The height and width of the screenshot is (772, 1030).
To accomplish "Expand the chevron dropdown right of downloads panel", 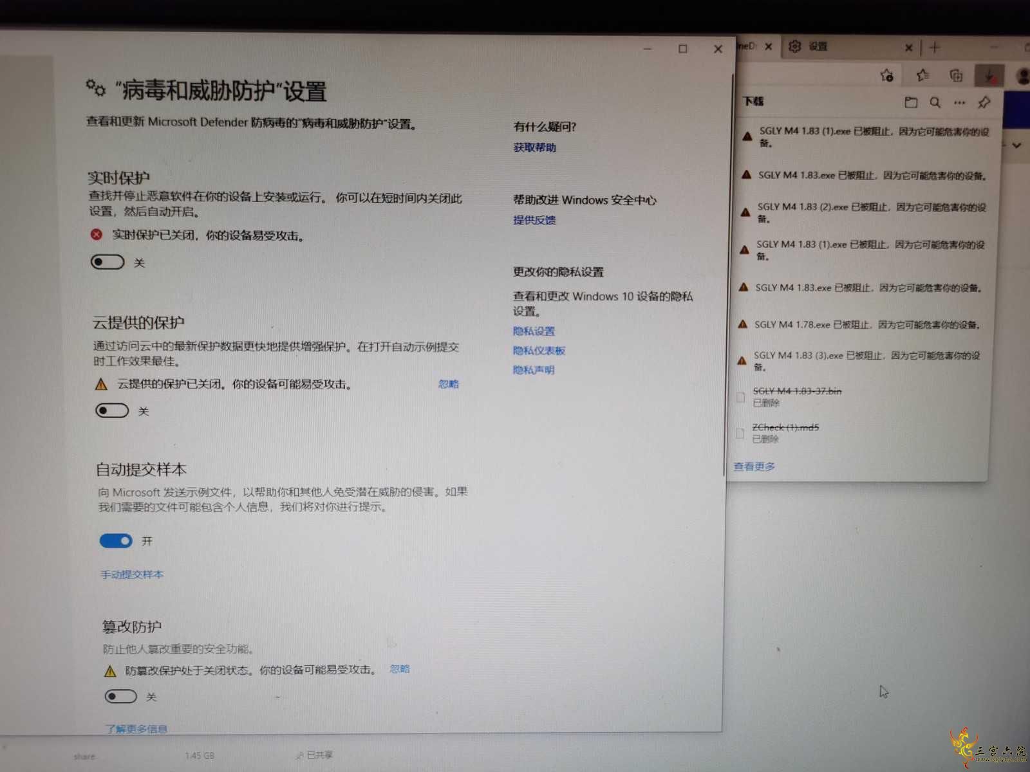I will pos(1016,145).
